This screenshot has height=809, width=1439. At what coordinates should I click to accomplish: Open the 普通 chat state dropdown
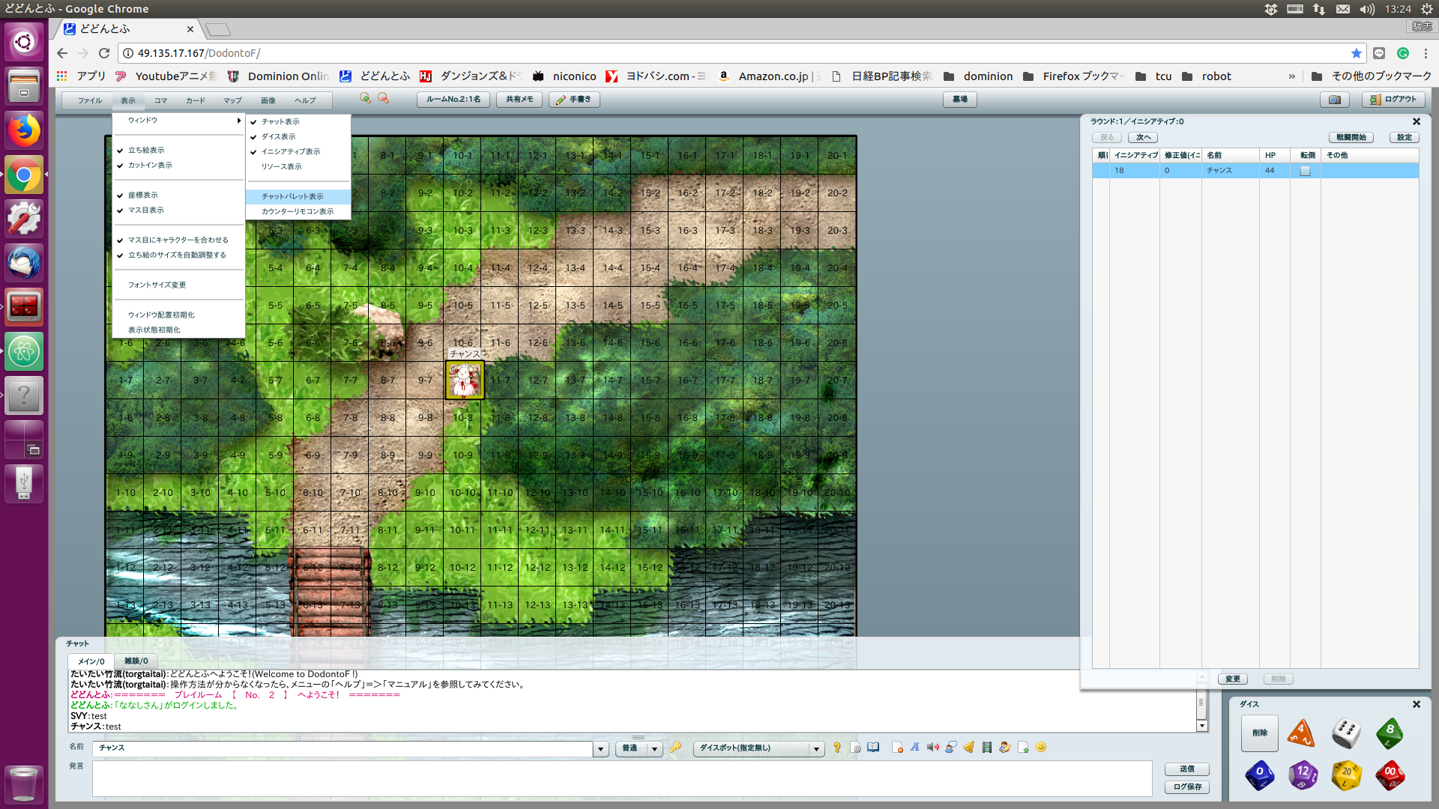[654, 749]
